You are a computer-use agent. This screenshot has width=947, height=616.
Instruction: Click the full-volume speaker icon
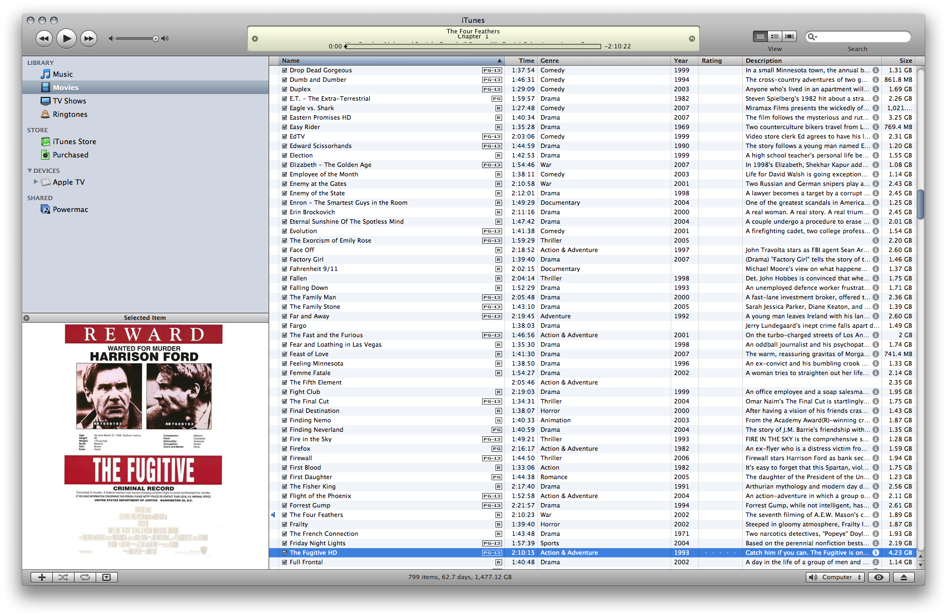[165, 38]
